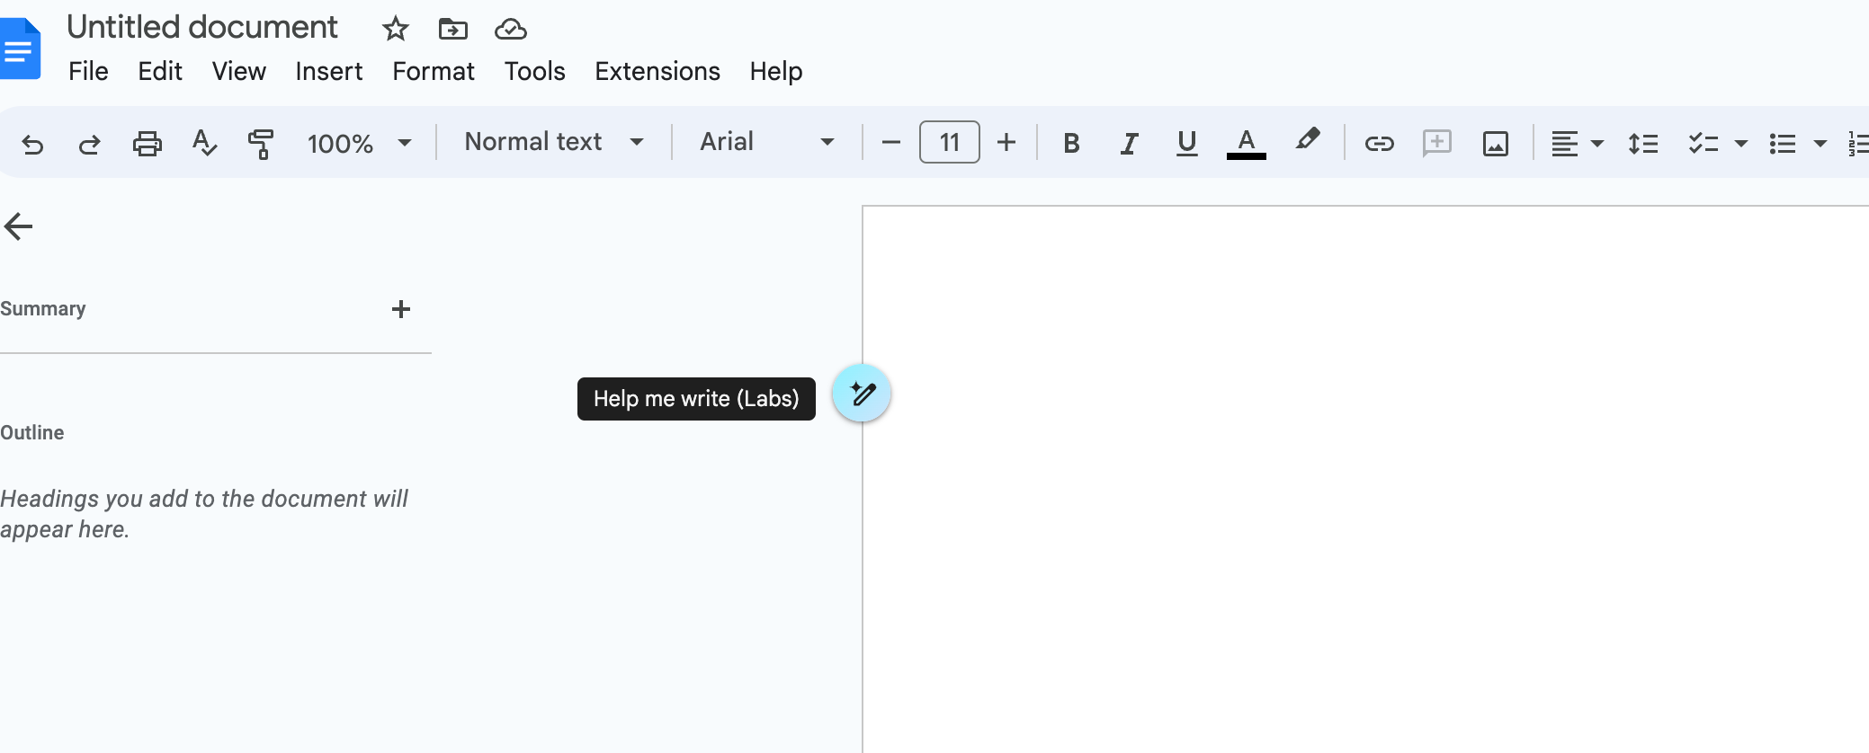Add a comment

(1436, 143)
